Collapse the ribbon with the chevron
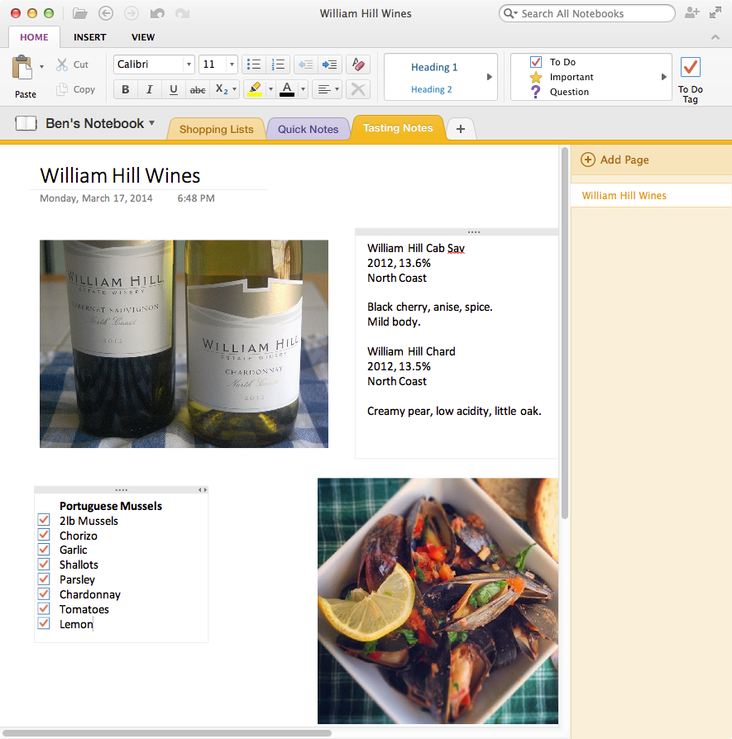The image size is (732, 739). tap(715, 37)
